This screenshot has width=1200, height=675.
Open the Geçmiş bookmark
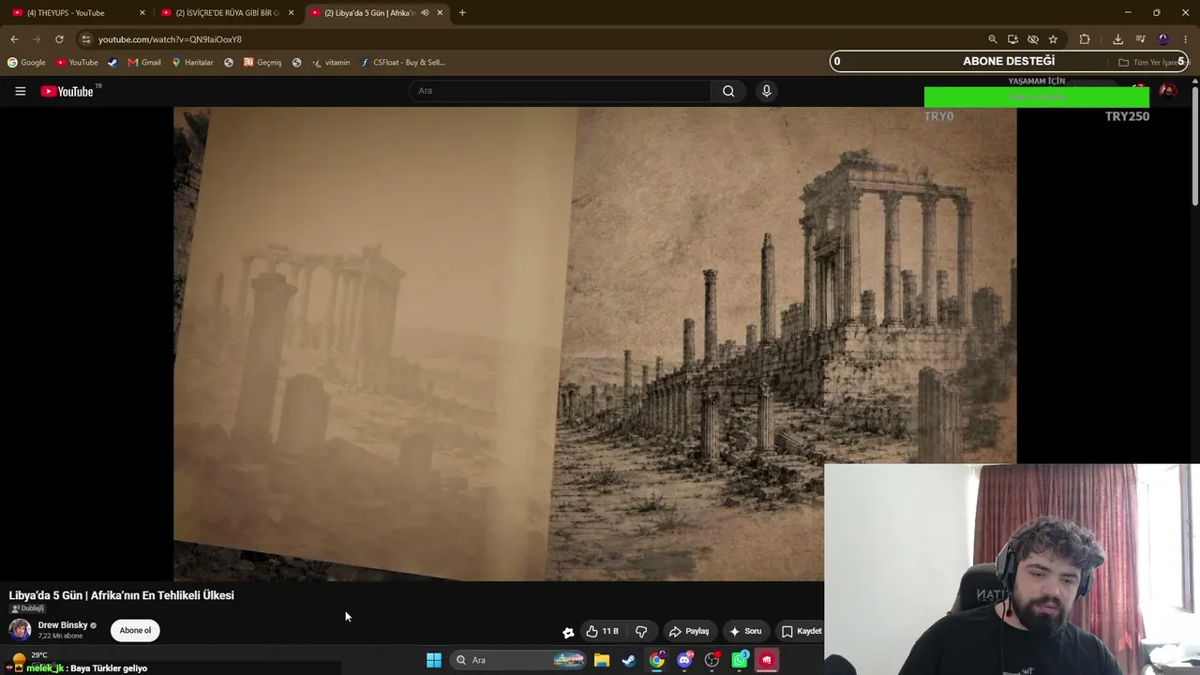tap(262, 63)
